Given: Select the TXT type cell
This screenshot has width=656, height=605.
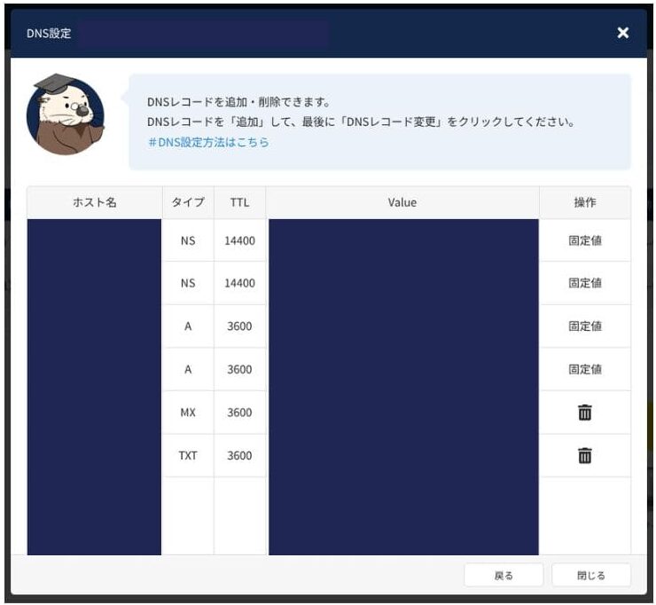Looking at the screenshot, I should click(188, 456).
